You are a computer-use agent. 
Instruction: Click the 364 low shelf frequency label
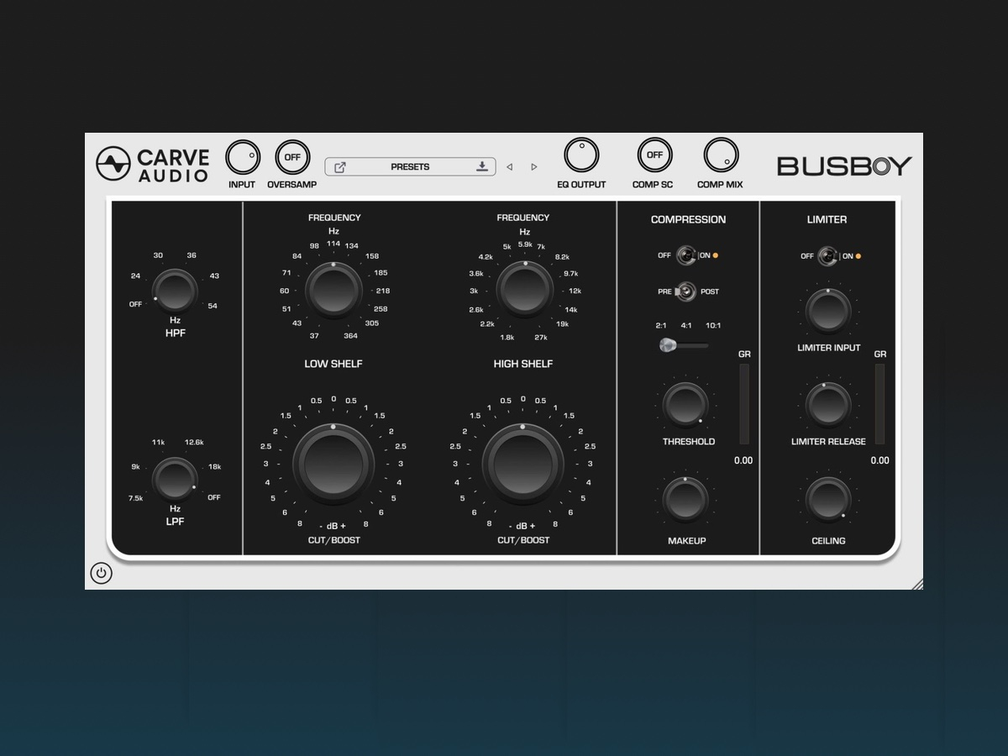point(350,336)
